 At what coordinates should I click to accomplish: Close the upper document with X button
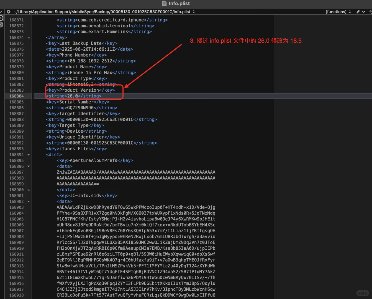pyautogui.click(x=1, y=18)
